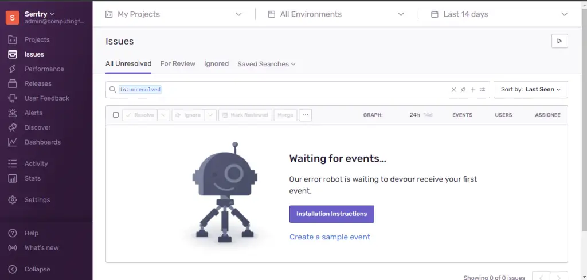This screenshot has height=280, width=587.
Task: Click the Releases sidebar icon
Action: 13,83
